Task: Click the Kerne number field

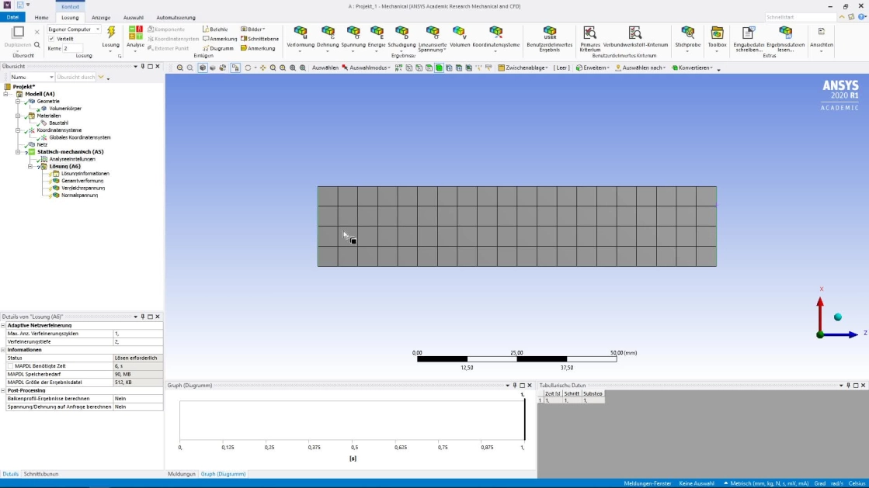Action: (x=72, y=48)
